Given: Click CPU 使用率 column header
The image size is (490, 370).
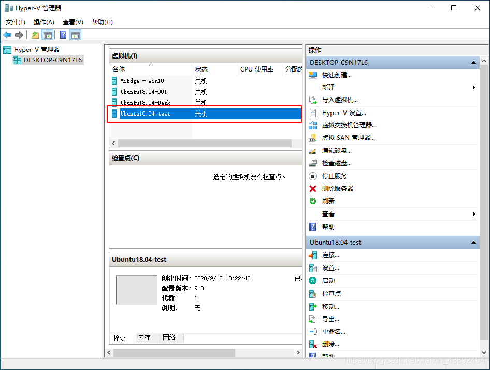Looking at the screenshot, I should (260, 69).
